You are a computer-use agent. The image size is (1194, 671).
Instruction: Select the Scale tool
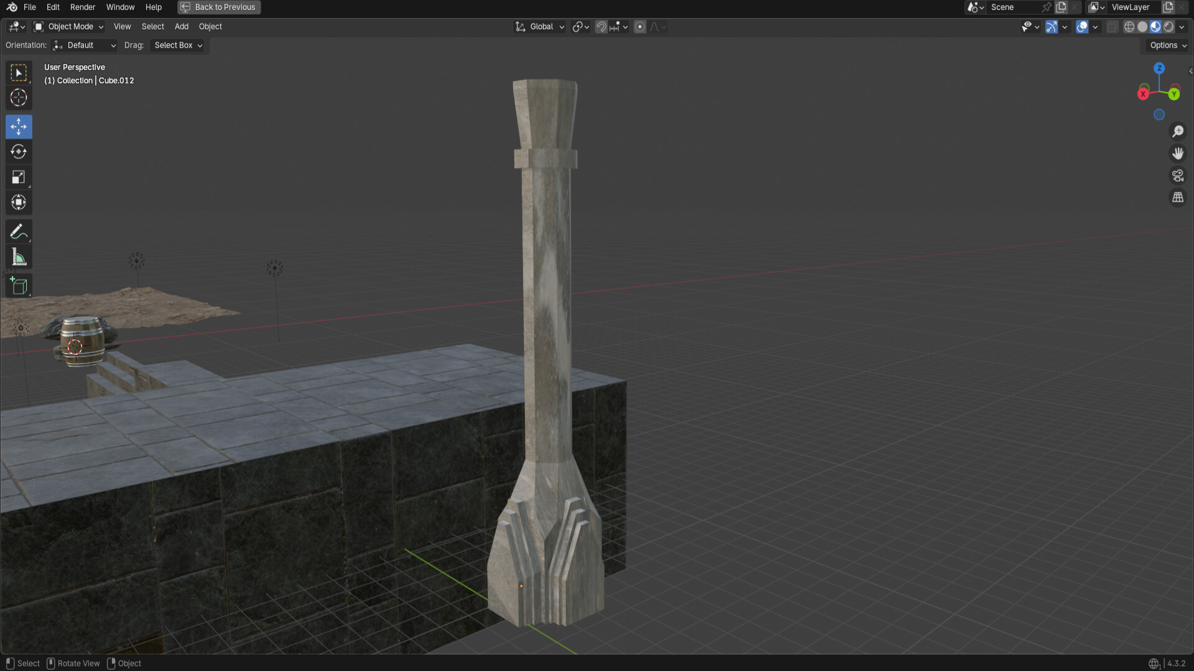[x=19, y=177]
